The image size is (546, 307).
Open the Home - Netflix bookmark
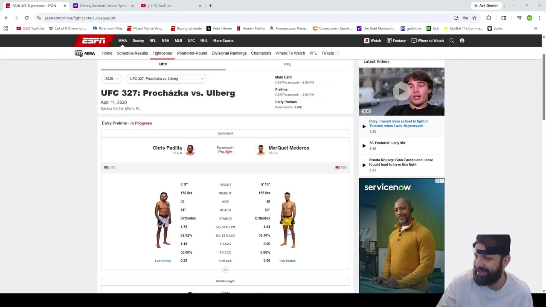(x=251, y=28)
